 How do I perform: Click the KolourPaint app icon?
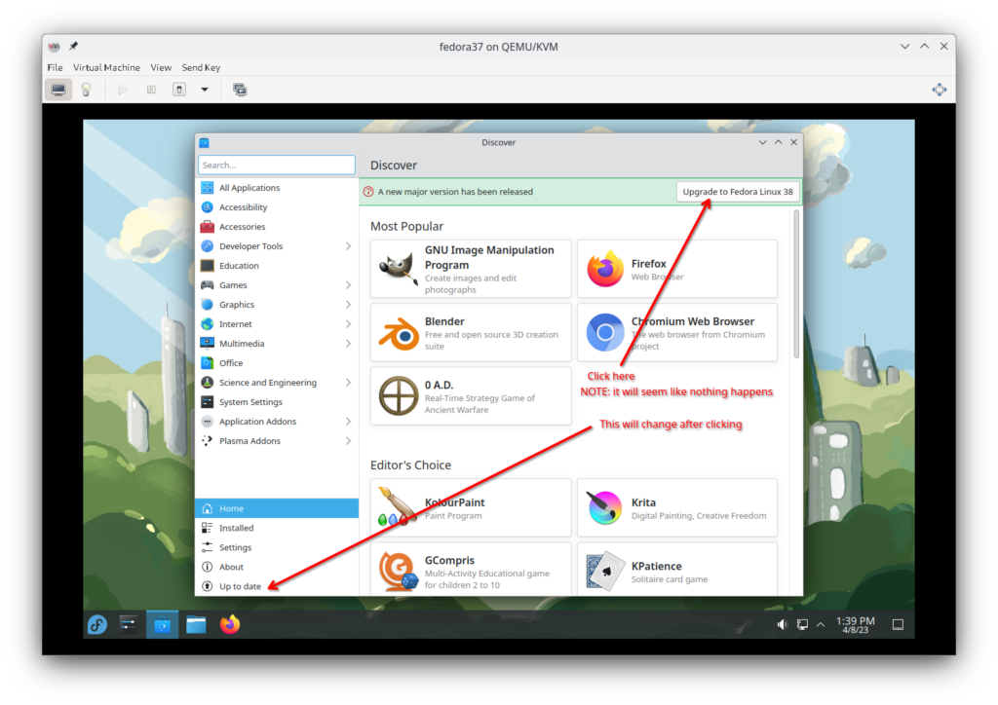[398, 507]
